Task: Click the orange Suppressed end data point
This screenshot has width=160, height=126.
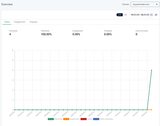Action: coord(152,110)
